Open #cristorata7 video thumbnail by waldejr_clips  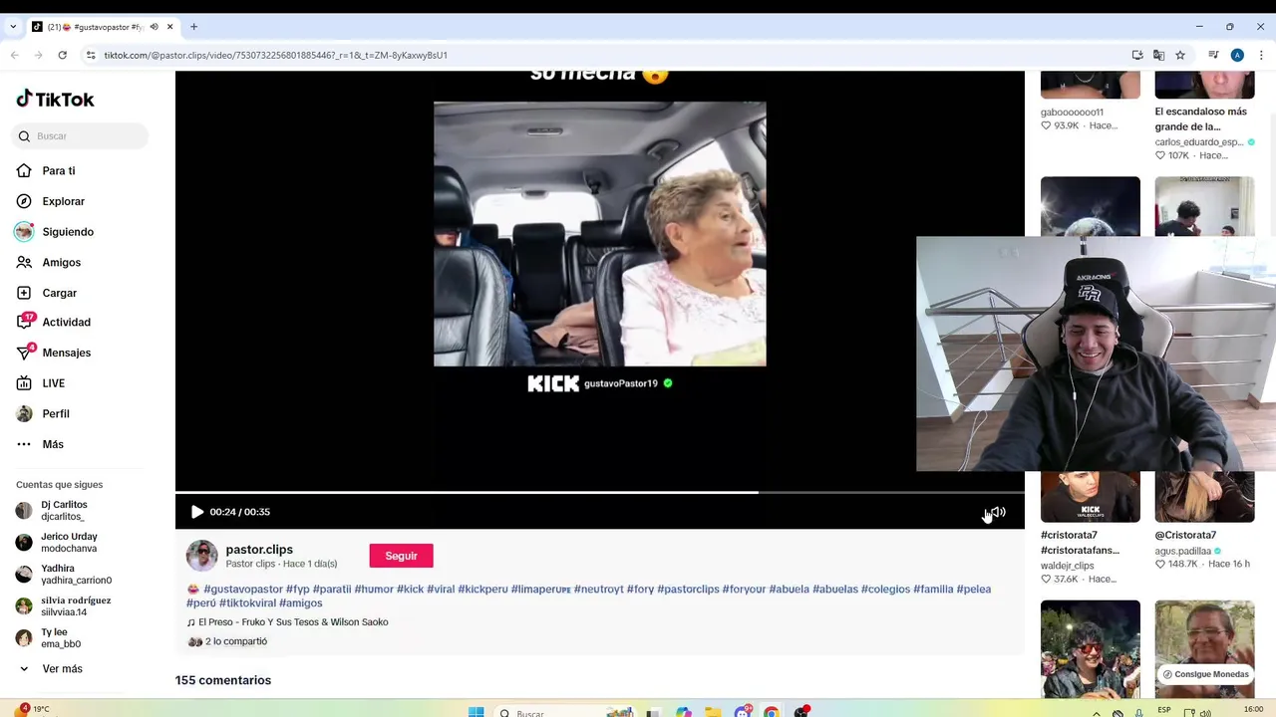pyautogui.click(x=1091, y=495)
